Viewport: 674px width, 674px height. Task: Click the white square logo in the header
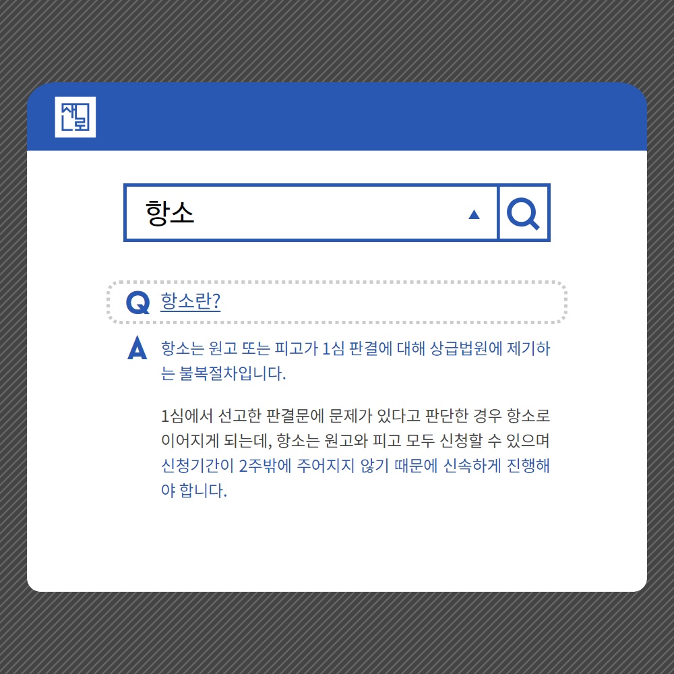tap(75, 117)
